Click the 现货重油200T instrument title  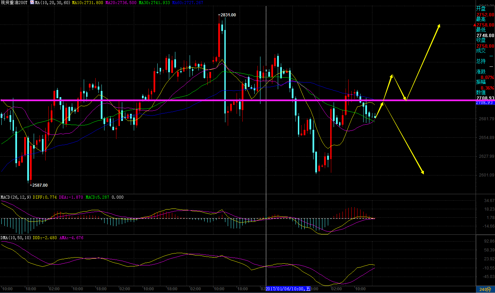point(15,2)
